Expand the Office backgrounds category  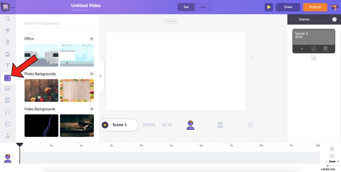(92, 39)
